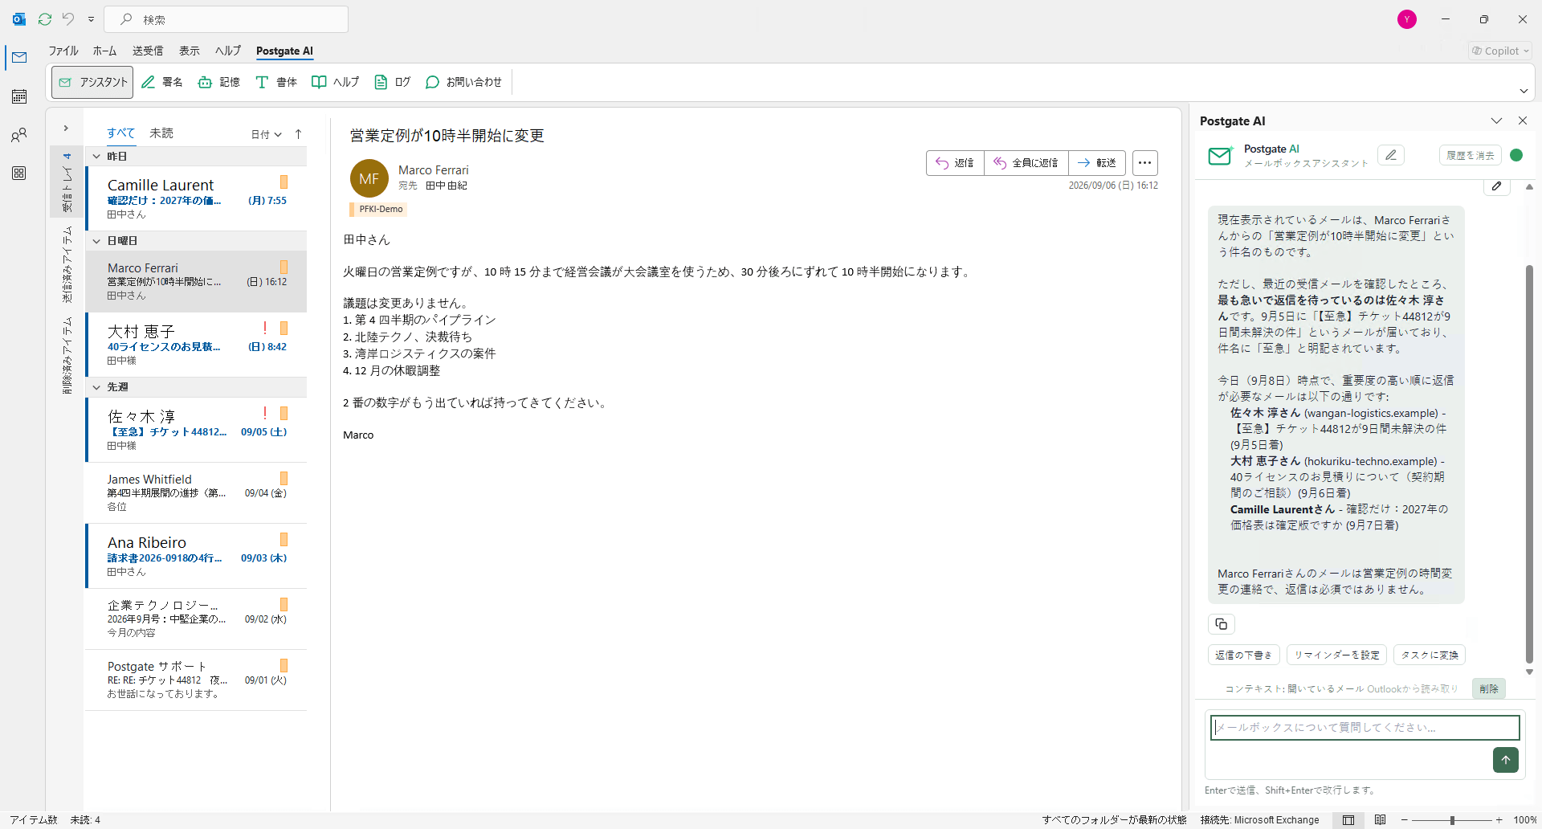Expand the ribbon with the chevron at right
This screenshot has height=829, width=1542.
(1524, 91)
